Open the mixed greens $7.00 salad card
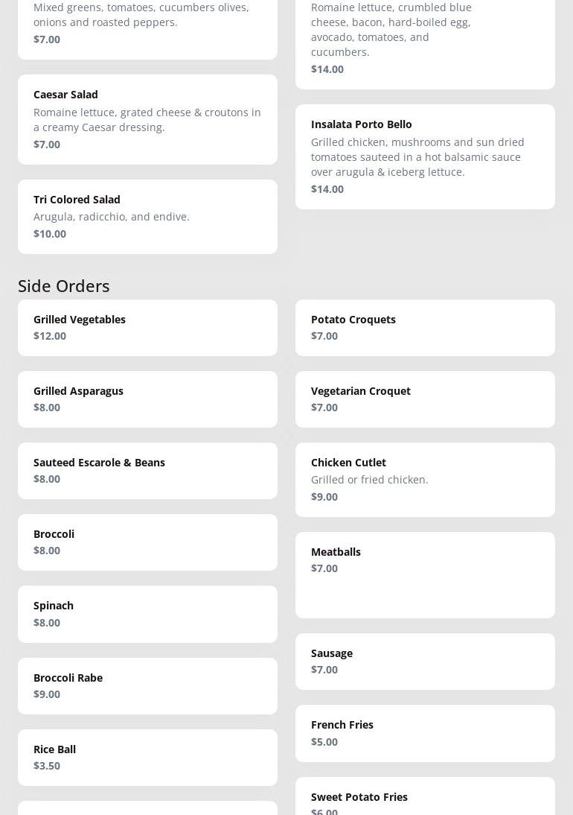The width and height of the screenshot is (573, 815). (x=147, y=29)
